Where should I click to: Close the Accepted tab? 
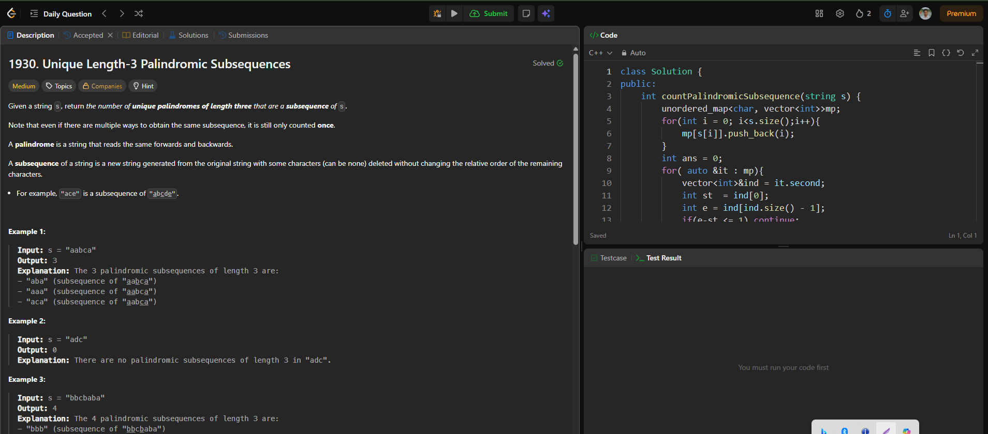(110, 35)
